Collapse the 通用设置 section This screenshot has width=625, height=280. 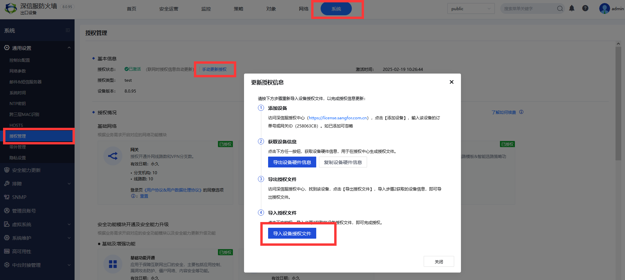point(69,48)
